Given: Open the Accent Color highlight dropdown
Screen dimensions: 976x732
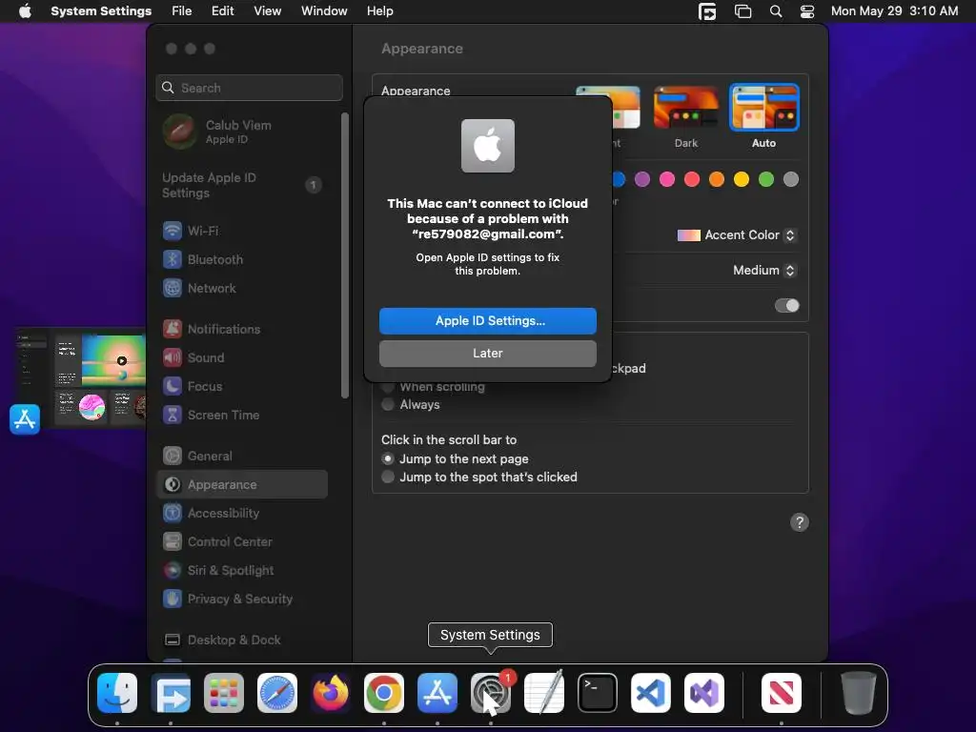Looking at the screenshot, I should (x=737, y=235).
